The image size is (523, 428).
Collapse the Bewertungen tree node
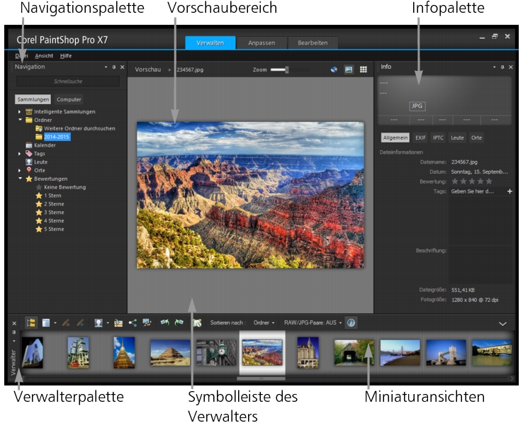[x=20, y=179]
